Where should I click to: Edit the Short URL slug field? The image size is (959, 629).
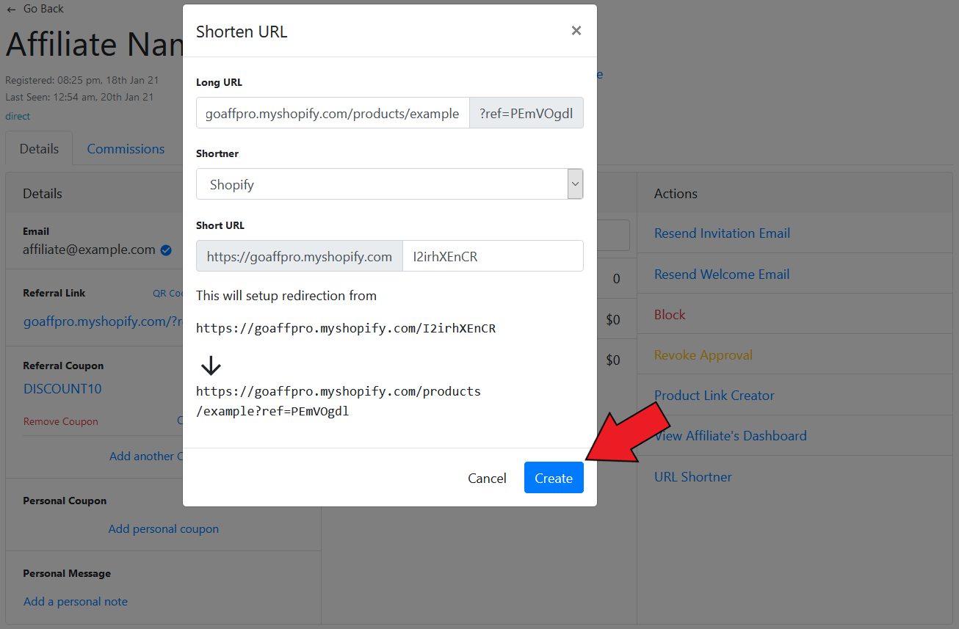[x=493, y=256]
